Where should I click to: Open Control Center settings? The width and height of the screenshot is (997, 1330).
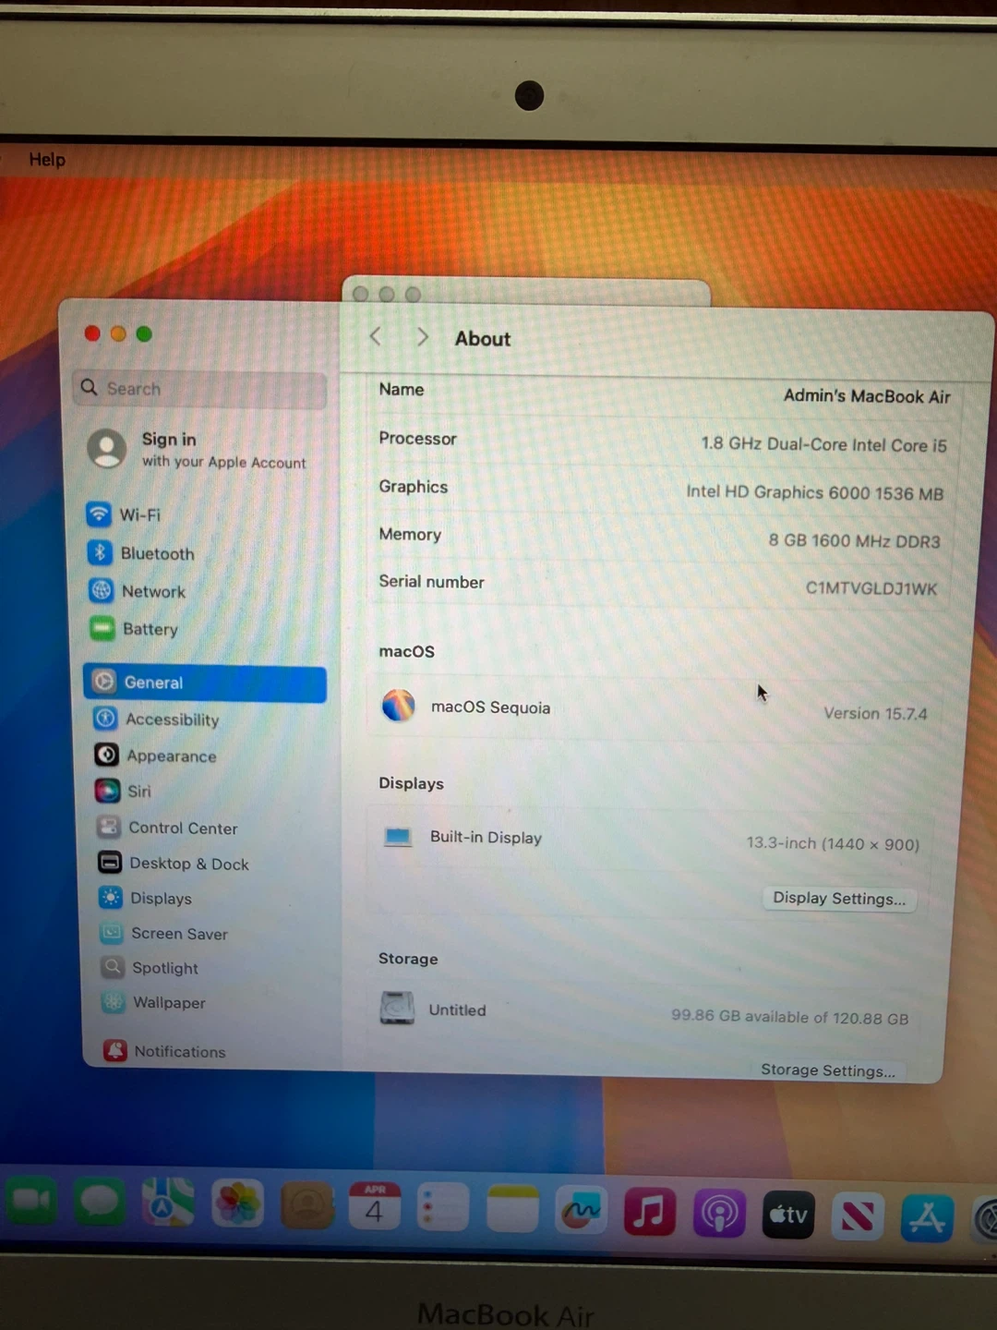(x=167, y=828)
